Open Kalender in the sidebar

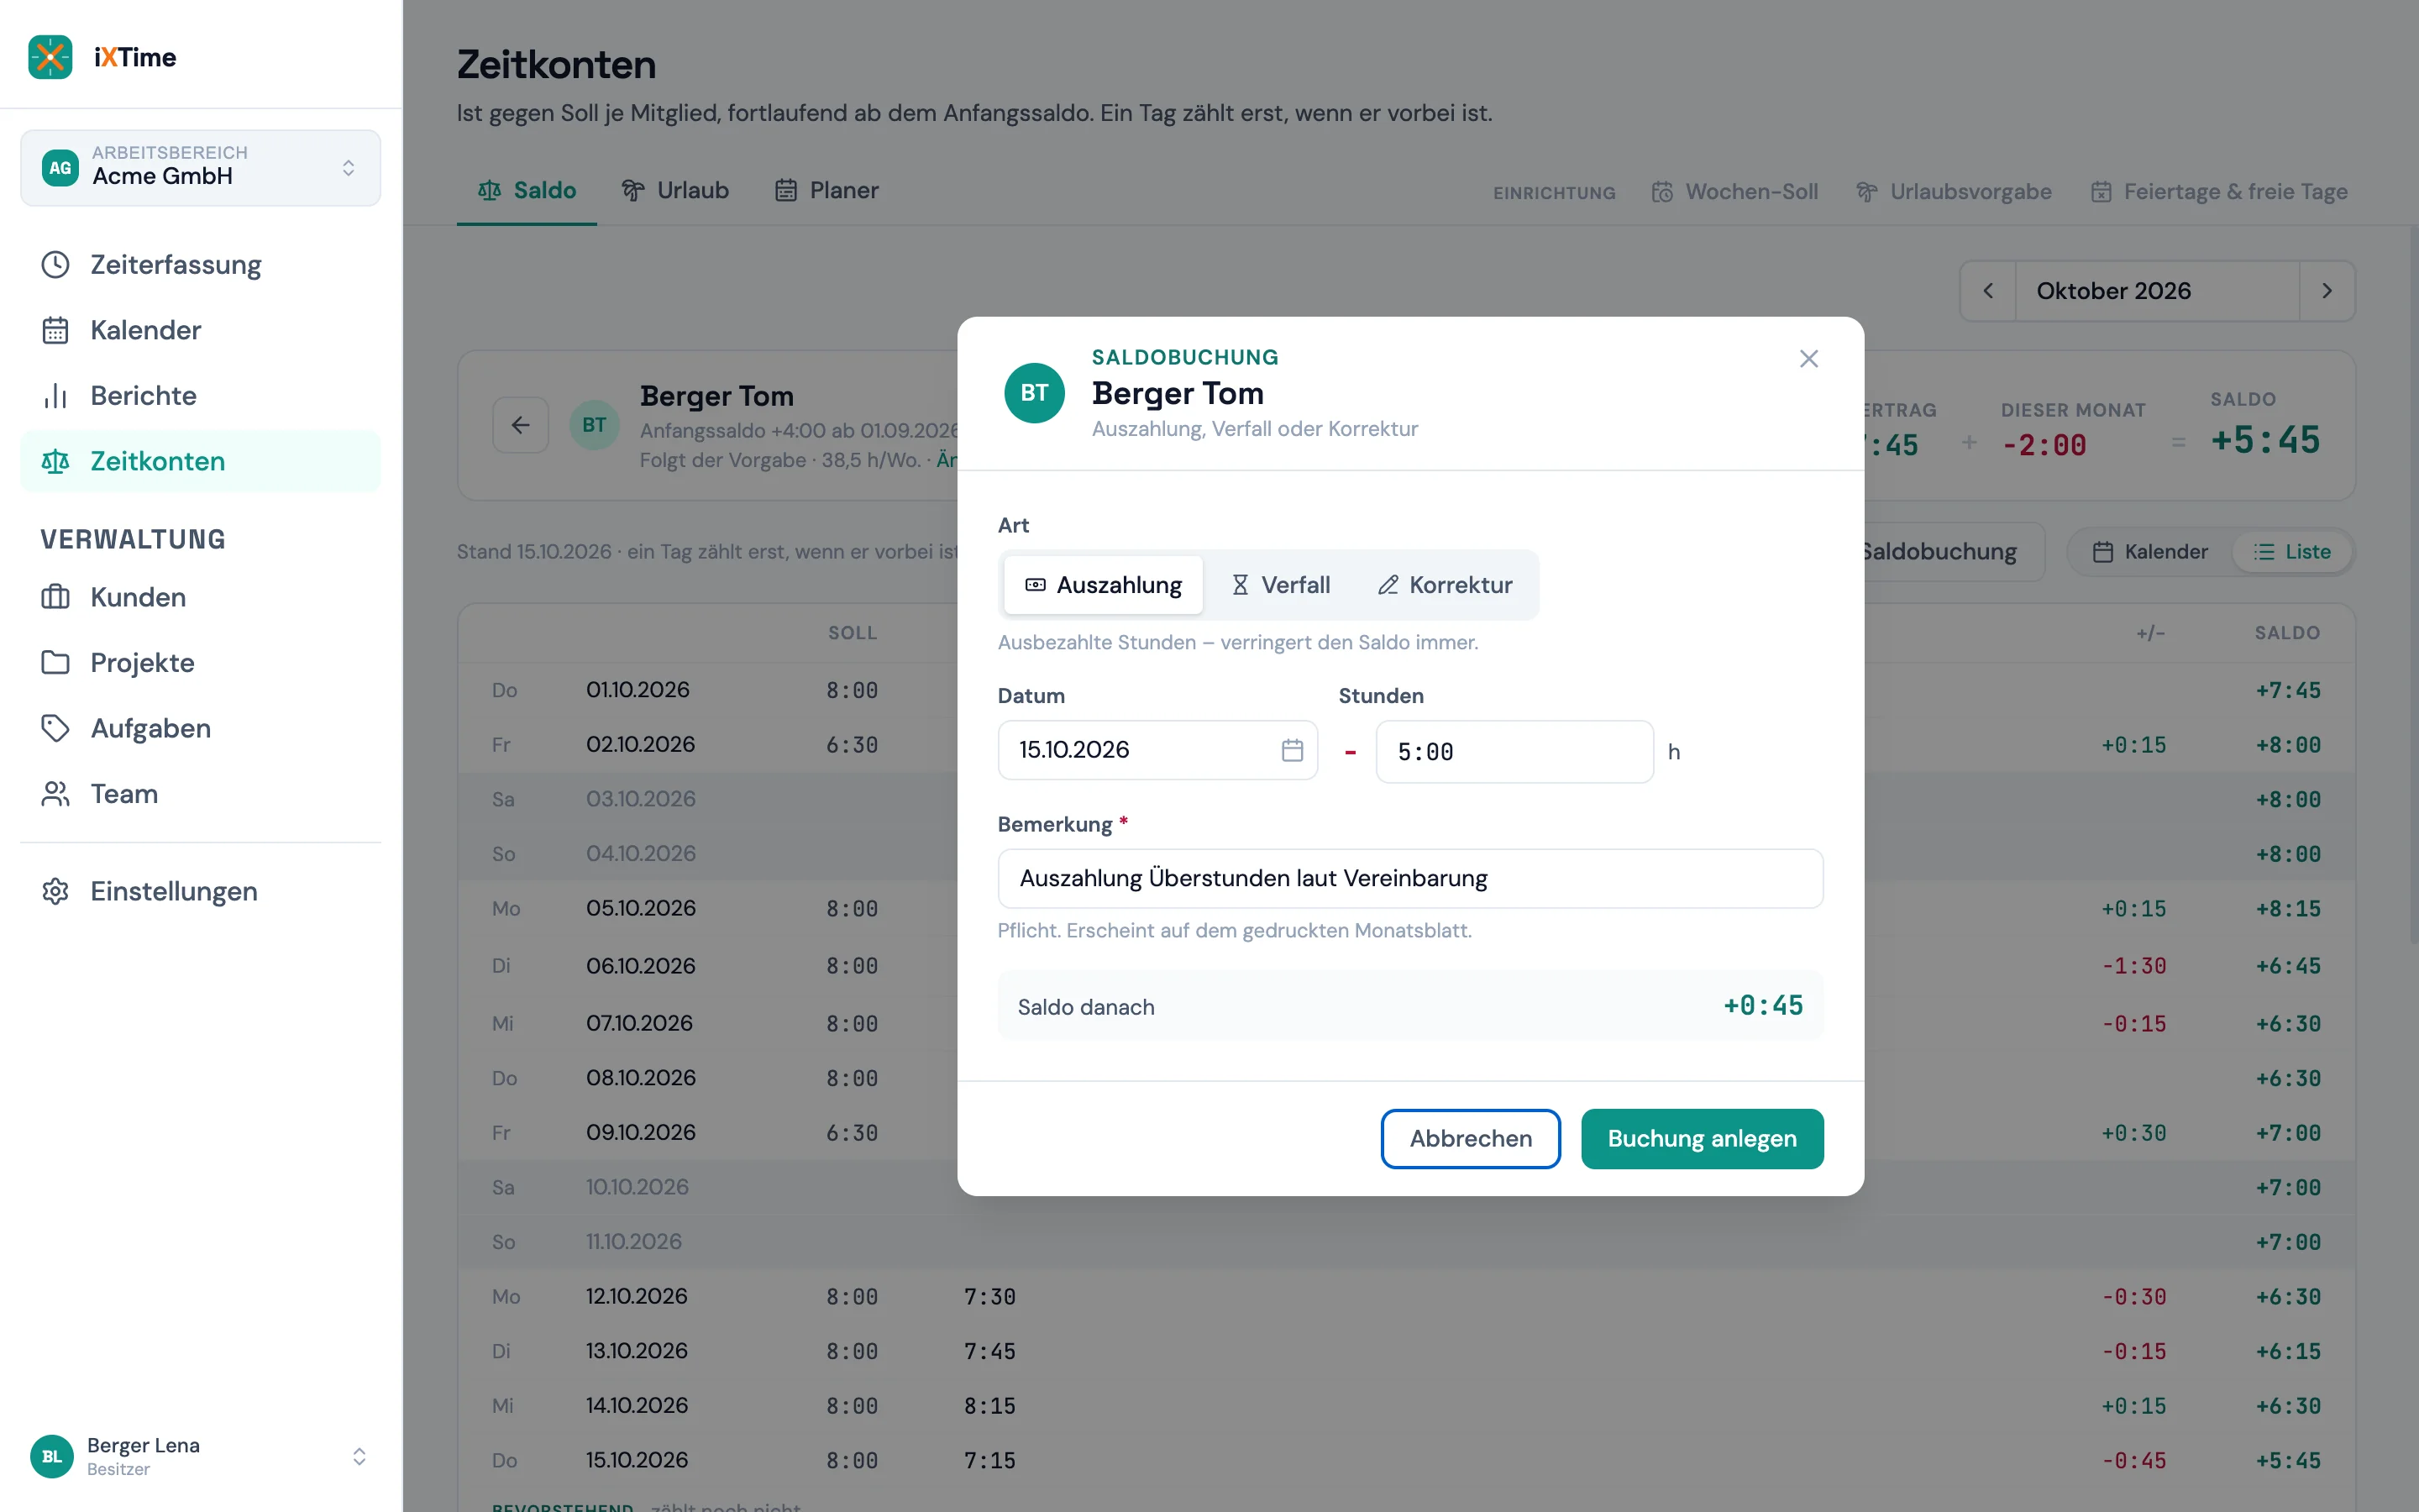tap(200, 330)
